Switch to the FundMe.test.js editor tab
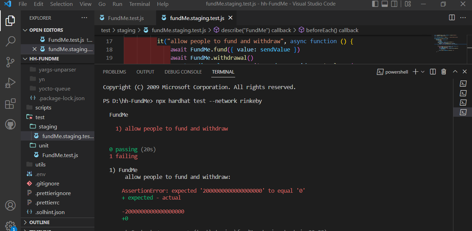 (x=126, y=18)
